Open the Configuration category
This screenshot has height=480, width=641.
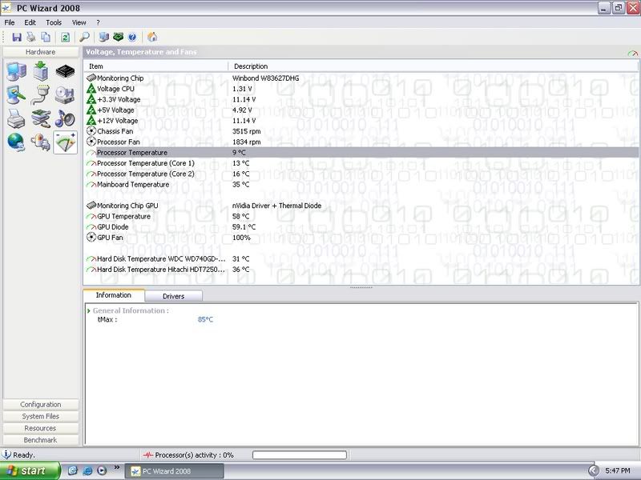(41, 404)
